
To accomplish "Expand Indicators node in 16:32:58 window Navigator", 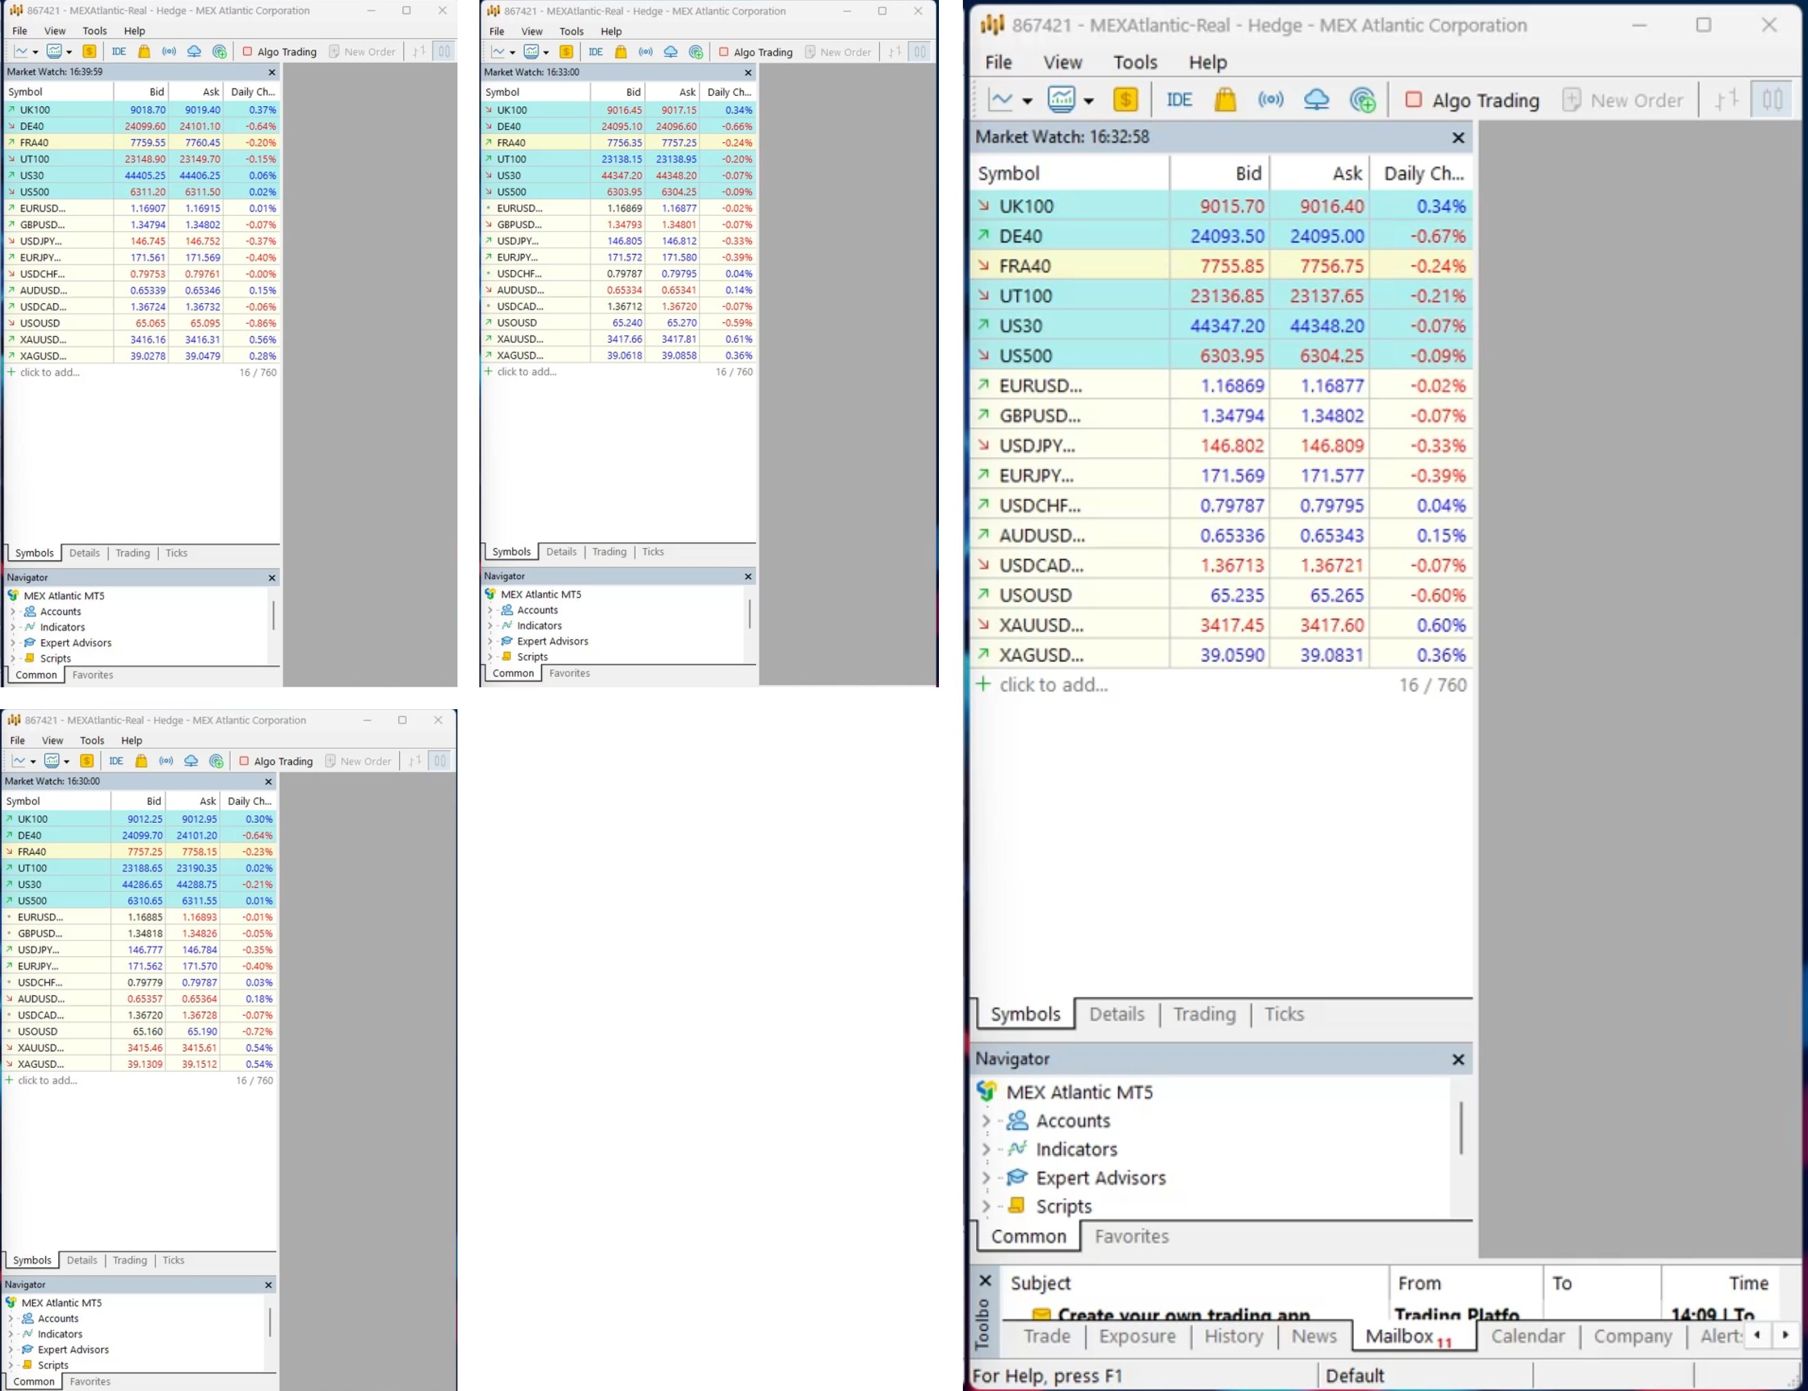I will pyautogui.click(x=985, y=1149).
